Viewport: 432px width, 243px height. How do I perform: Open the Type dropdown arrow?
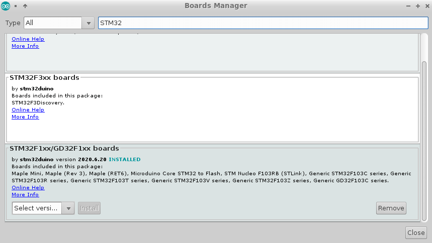coord(89,23)
